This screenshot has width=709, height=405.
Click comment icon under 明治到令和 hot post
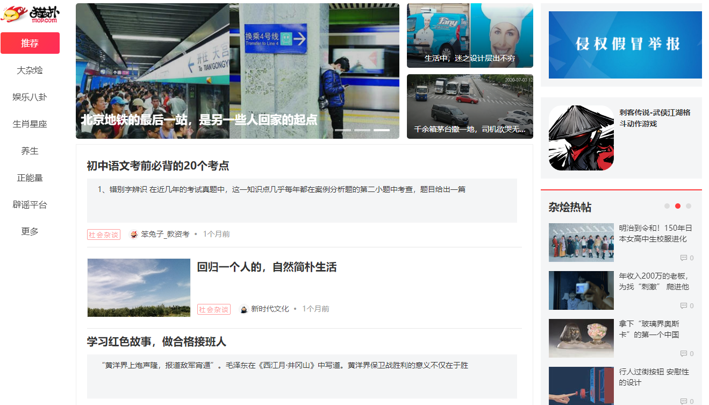(683, 257)
